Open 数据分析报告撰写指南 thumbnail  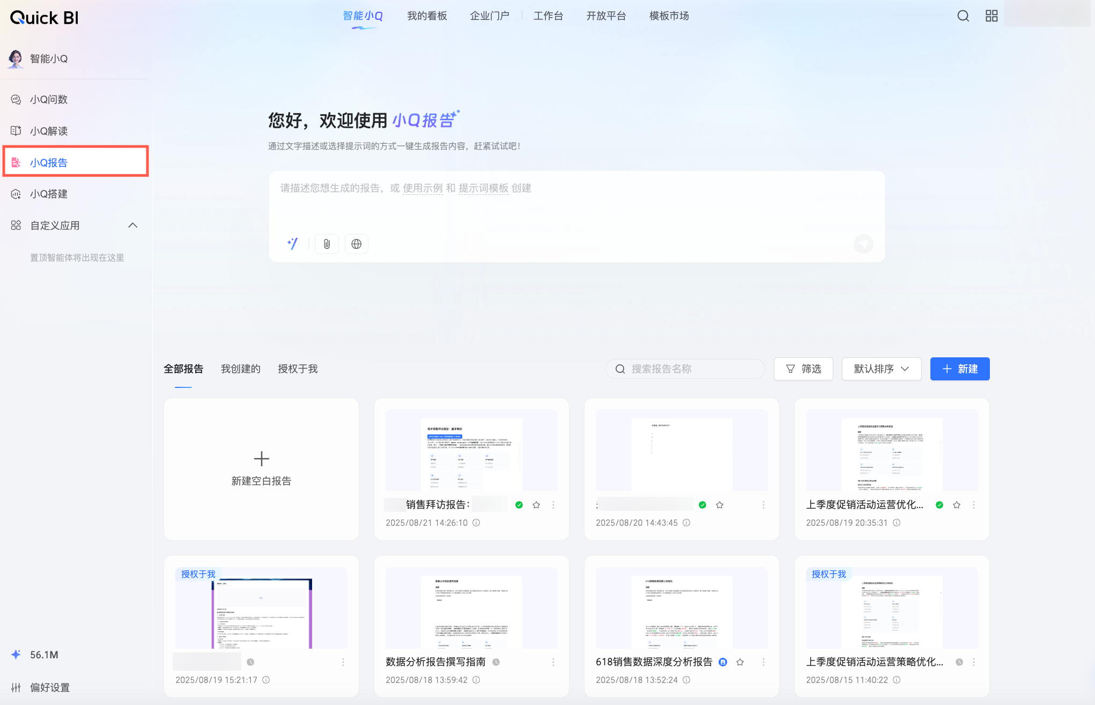point(471,607)
